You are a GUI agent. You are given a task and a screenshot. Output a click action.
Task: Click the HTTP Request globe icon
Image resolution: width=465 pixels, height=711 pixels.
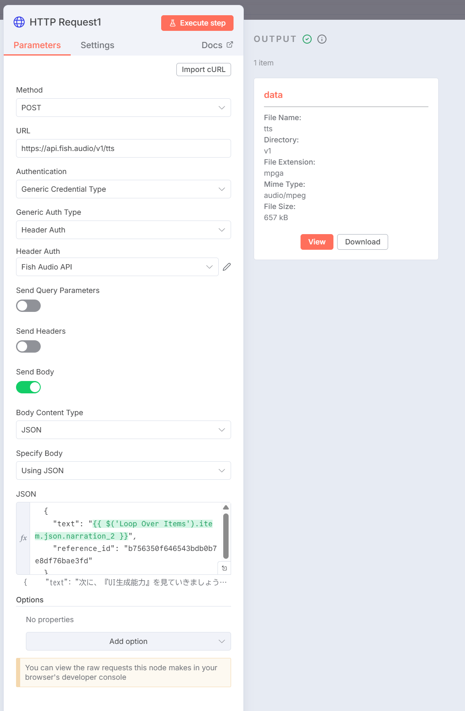click(19, 22)
